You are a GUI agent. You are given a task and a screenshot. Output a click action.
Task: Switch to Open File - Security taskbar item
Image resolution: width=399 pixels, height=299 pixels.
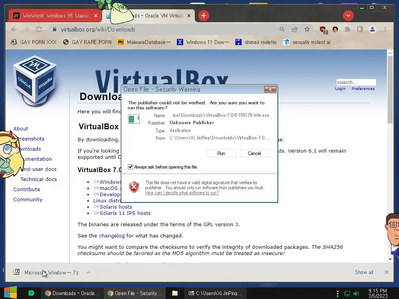tap(134, 293)
